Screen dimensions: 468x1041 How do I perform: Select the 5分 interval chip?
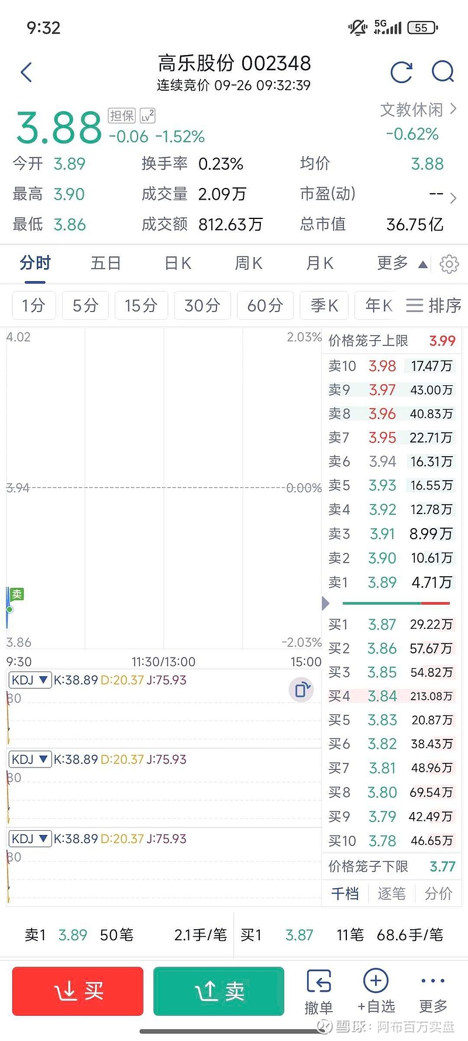pos(85,306)
